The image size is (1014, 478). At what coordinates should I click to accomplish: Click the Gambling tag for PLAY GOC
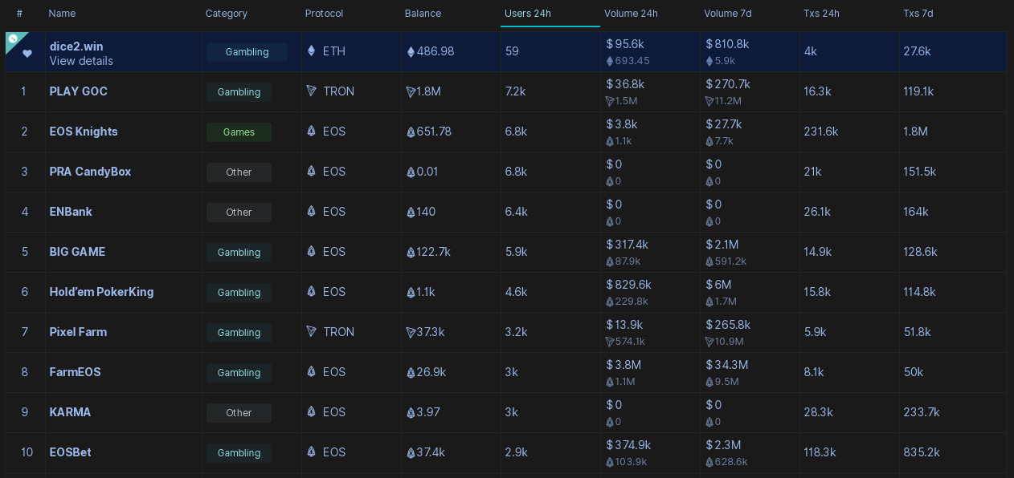point(239,92)
